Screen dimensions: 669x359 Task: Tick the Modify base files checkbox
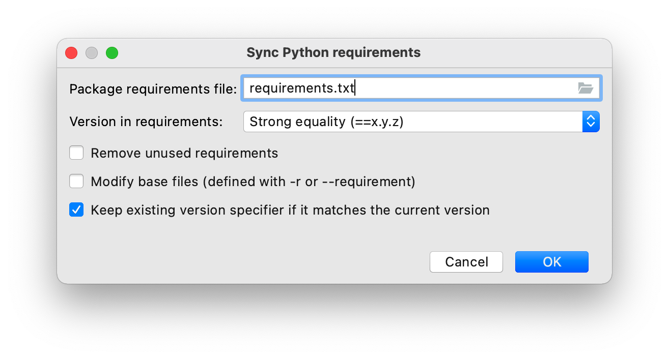pyautogui.click(x=76, y=182)
